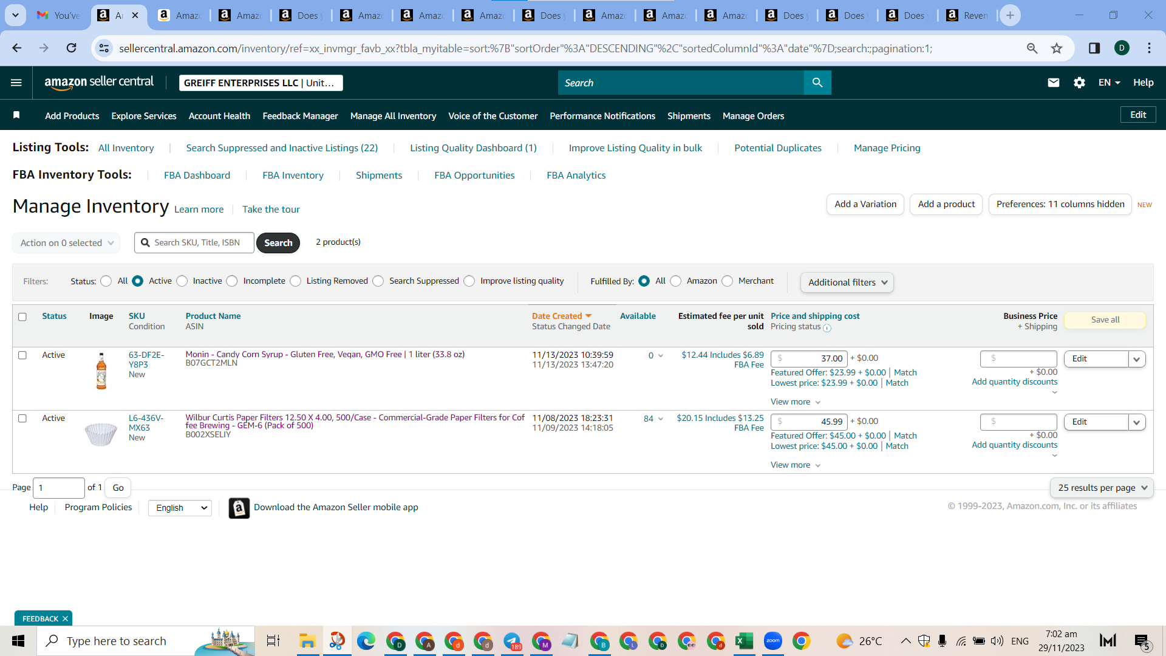The width and height of the screenshot is (1166, 656).
Task: Check the Wilbur Curtis Paper Filters row checkbox
Action: [22, 419]
